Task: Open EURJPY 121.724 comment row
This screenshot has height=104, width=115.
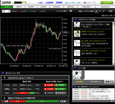Action: tap(93, 92)
